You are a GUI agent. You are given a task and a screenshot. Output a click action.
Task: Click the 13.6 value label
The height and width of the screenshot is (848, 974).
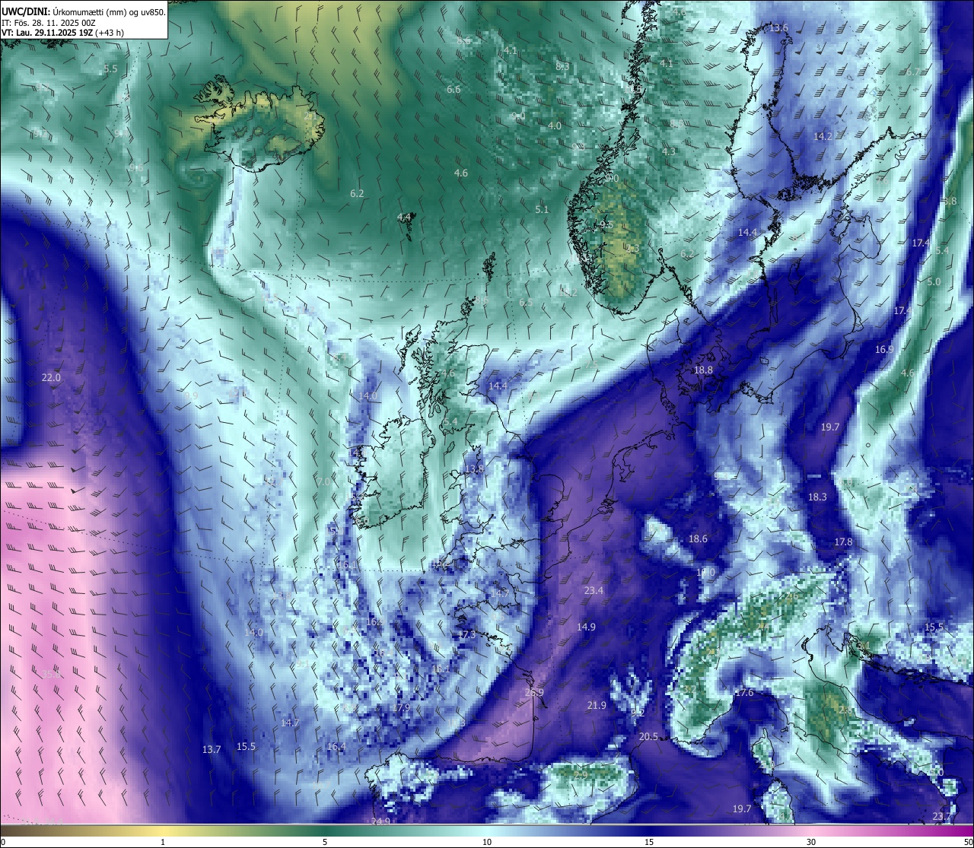pos(778,27)
